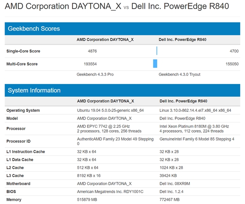Click the AMD multi-core value 193554

(x=90, y=64)
